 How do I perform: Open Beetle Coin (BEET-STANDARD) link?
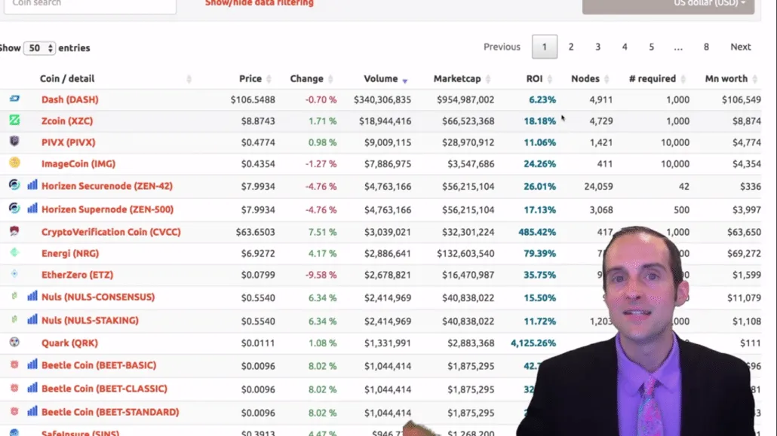110,412
